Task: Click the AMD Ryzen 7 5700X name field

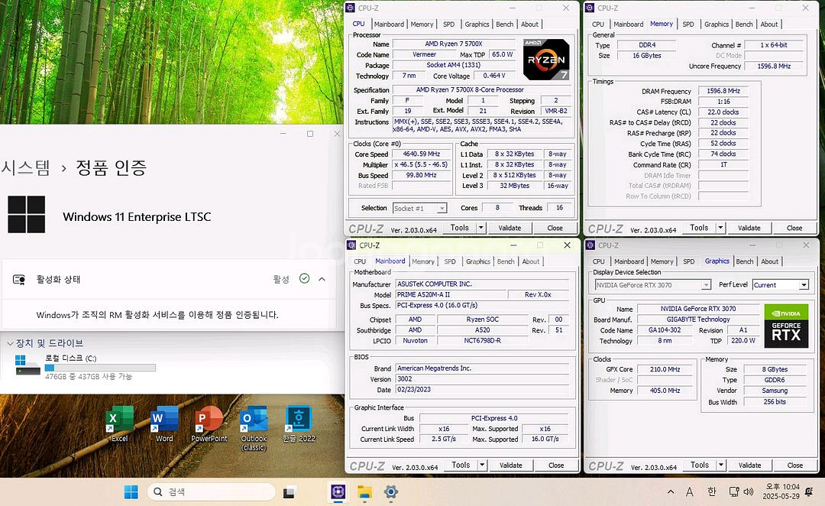Action: [x=453, y=44]
